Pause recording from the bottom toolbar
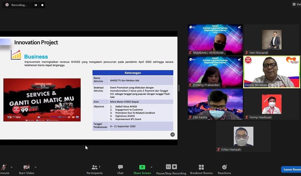 point(168,167)
